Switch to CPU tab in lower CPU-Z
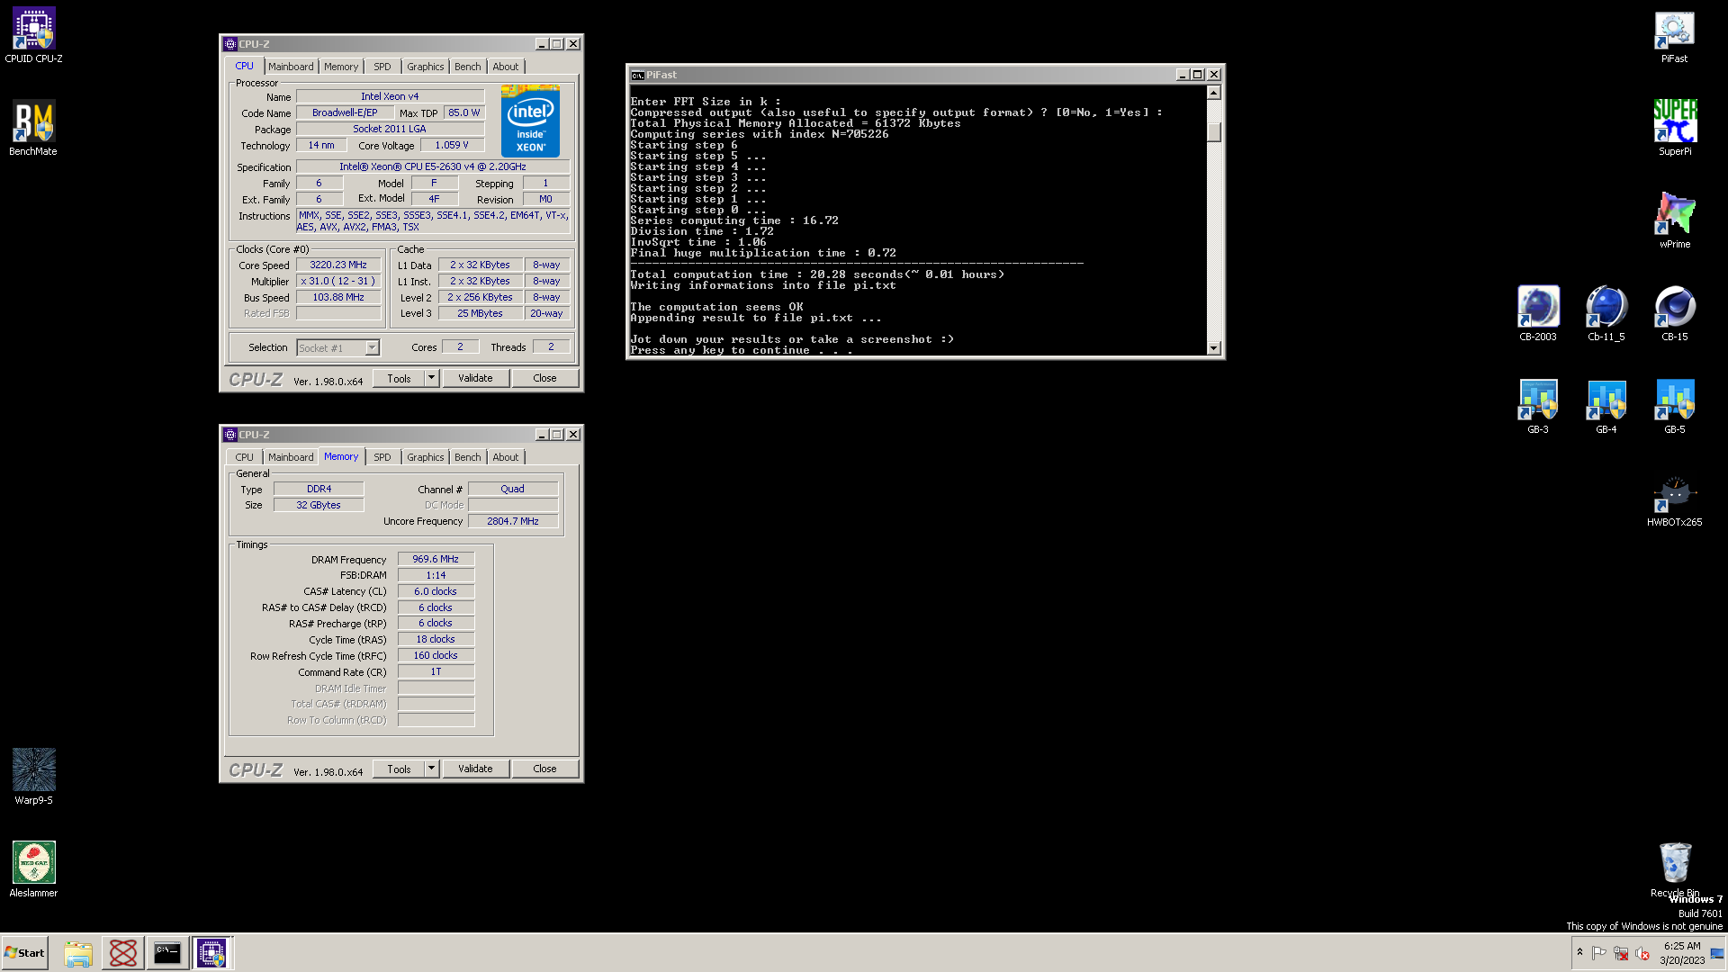This screenshot has height=972, width=1728. tap(244, 457)
